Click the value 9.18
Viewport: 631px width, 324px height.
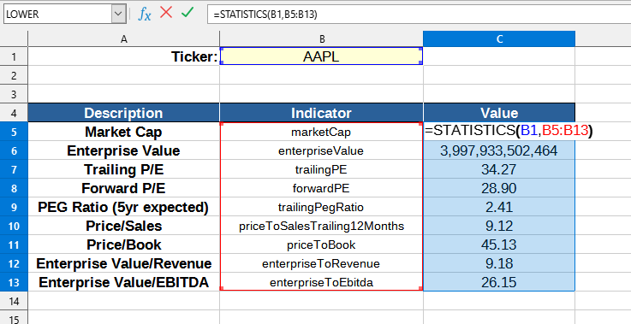click(499, 263)
